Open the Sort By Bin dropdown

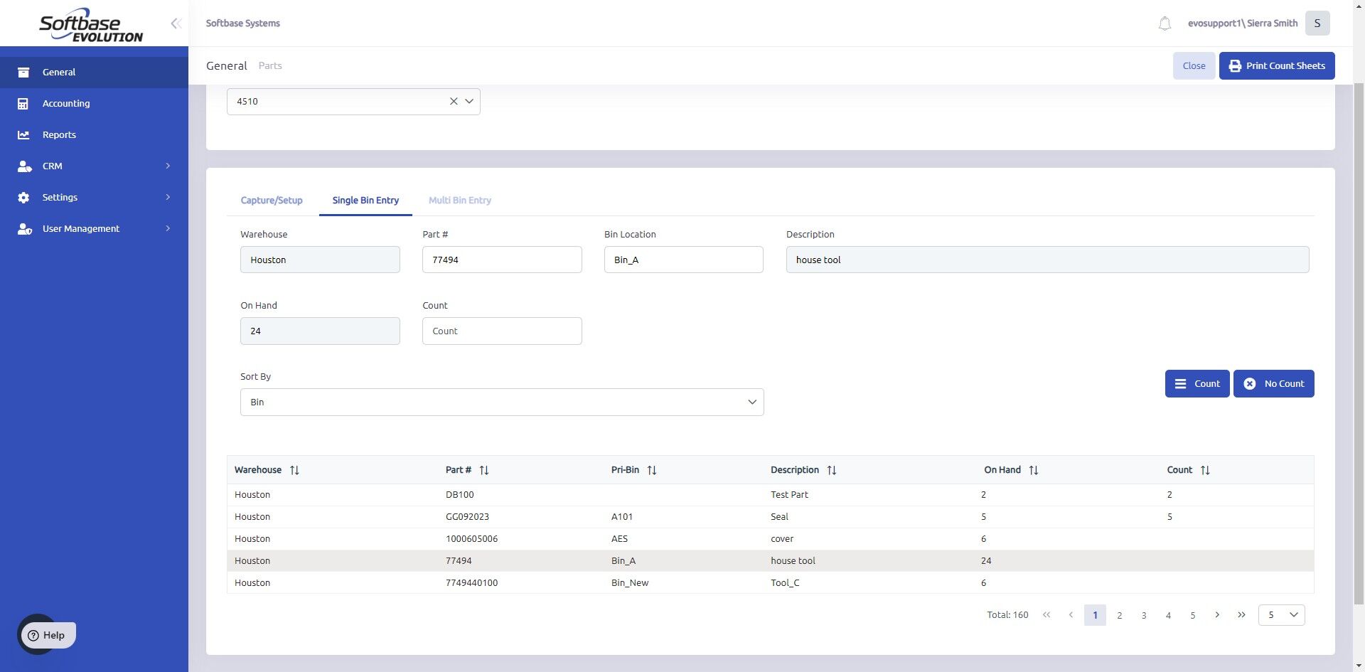click(502, 402)
